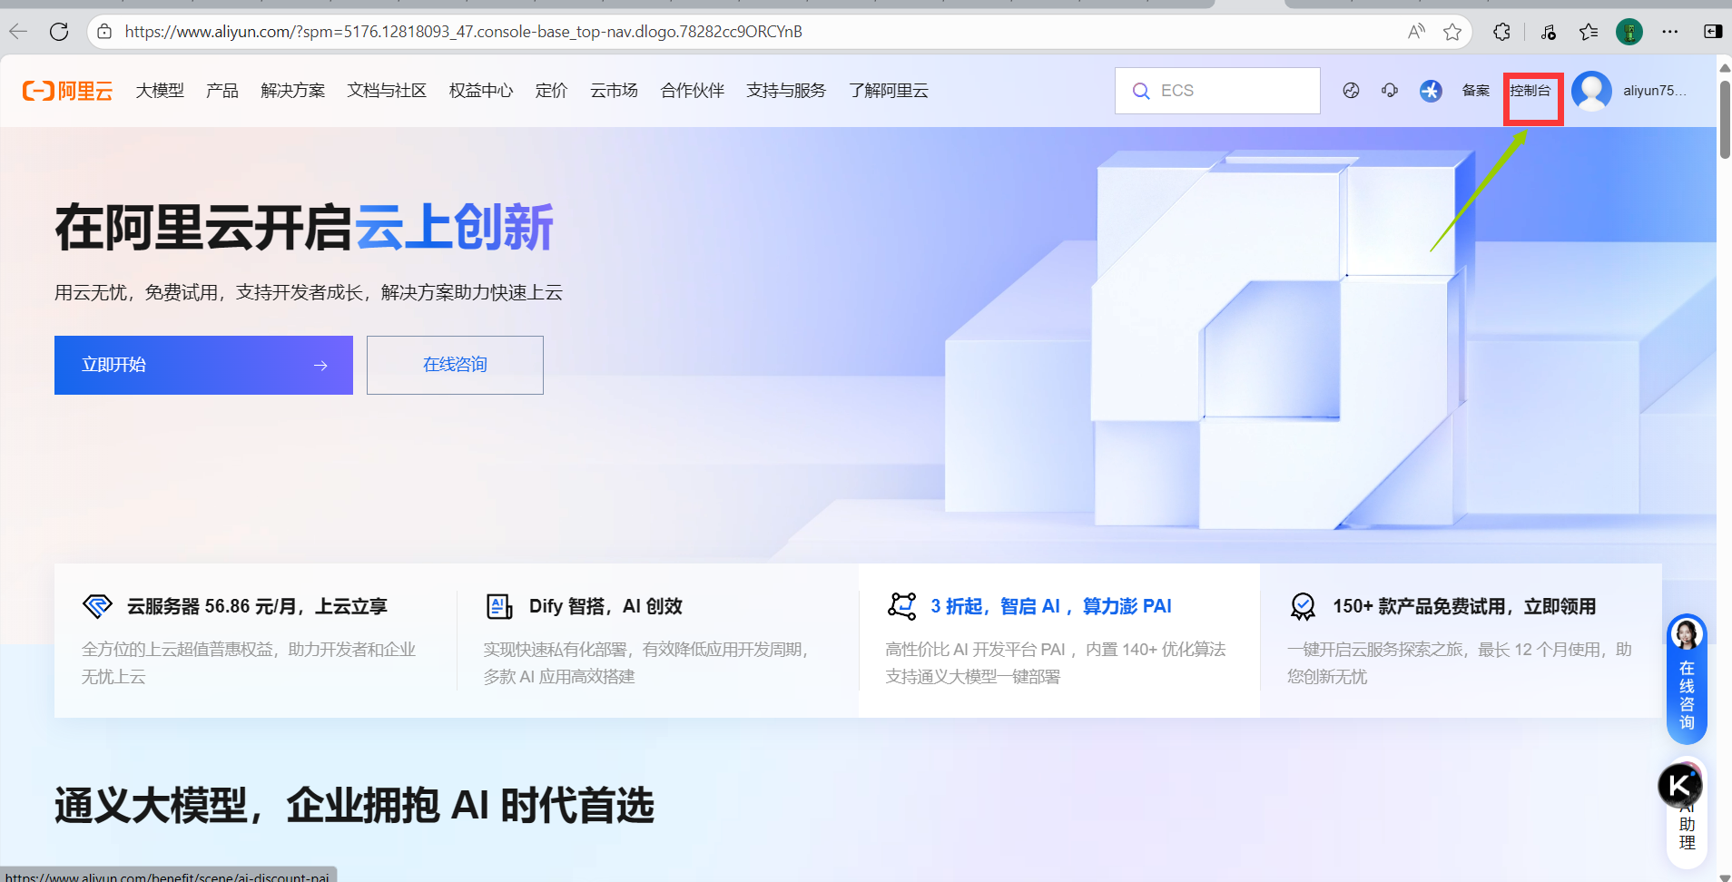
Task: Open the 权益中心 navigation menu
Action: [481, 91]
